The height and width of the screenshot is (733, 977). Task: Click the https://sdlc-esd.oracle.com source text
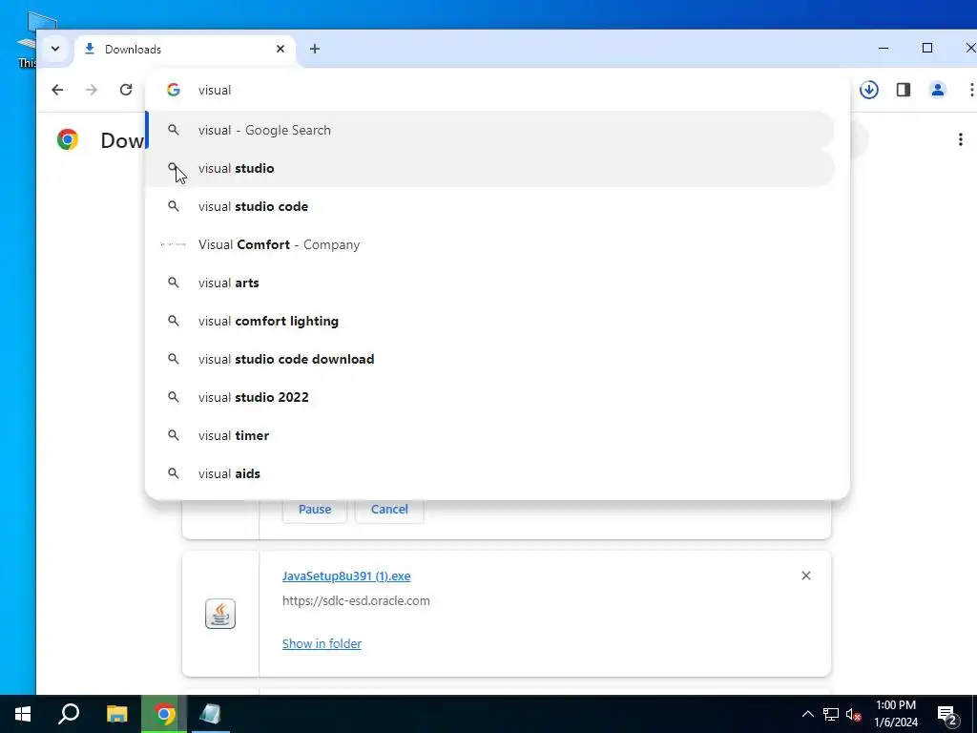click(356, 601)
